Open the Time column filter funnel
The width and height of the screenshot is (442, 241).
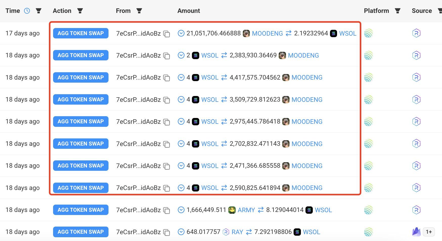coord(38,11)
